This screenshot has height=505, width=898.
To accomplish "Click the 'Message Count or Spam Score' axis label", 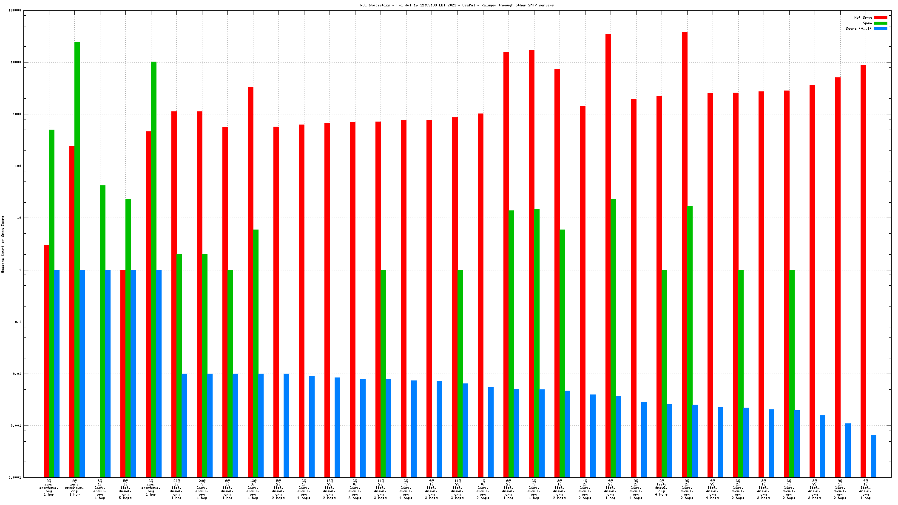I will [x=3, y=244].
